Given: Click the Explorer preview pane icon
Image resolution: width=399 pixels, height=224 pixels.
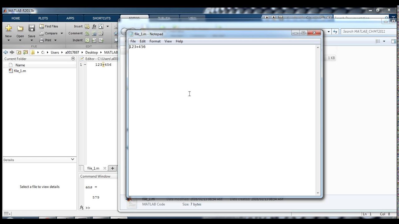Looking at the screenshot, I should (393, 41).
